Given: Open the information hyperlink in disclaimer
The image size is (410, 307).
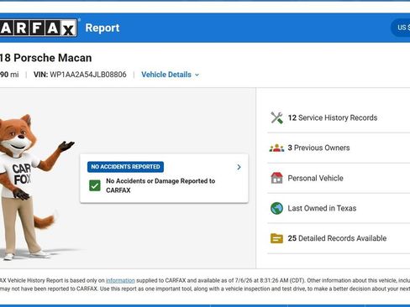Looking at the screenshot, I should tap(120, 280).
